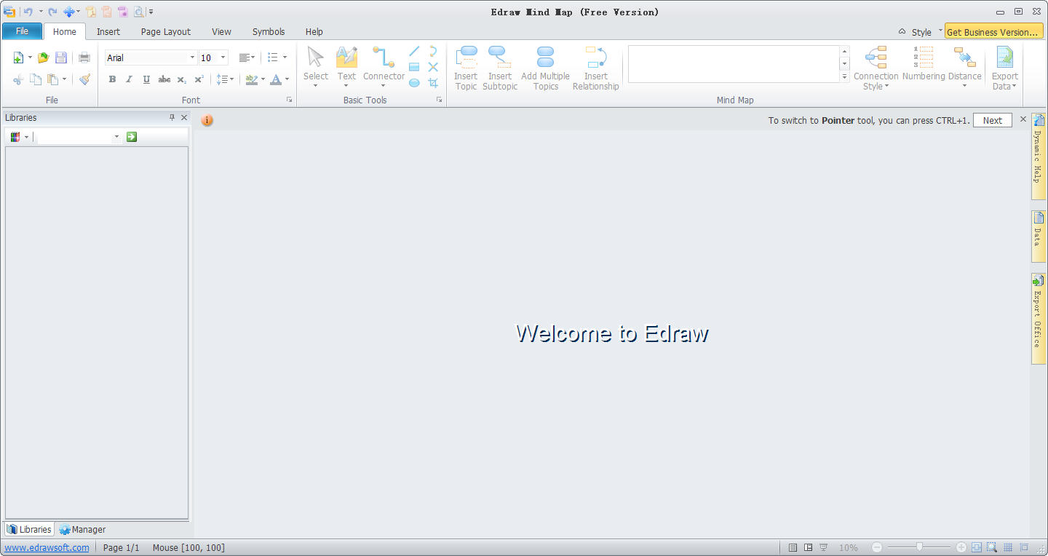Click the Print icon in File group
The image size is (1048, 556).
[84, 57]
